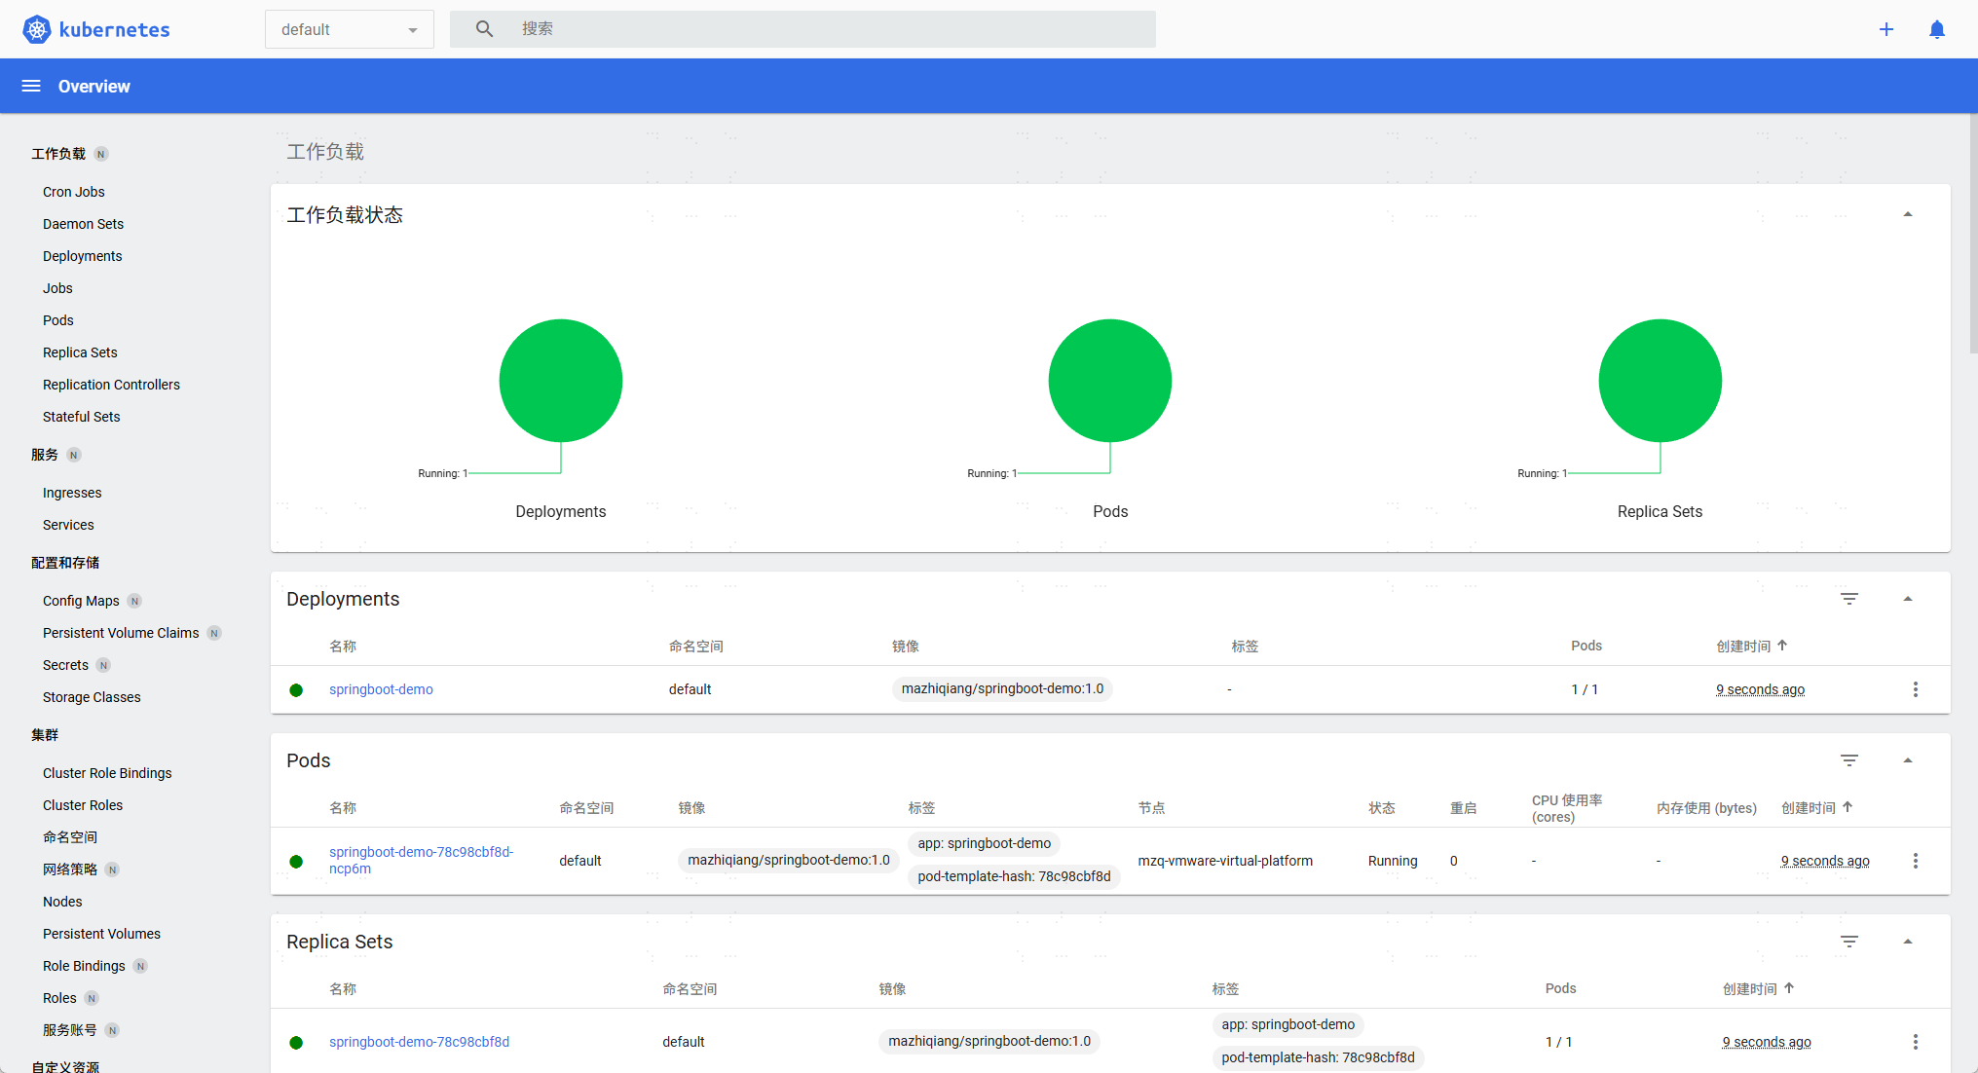The width and height of the screenshot is (1978, 1073).
Task: Click the plus create resource icon
Action: click(x=1886, y=29)
